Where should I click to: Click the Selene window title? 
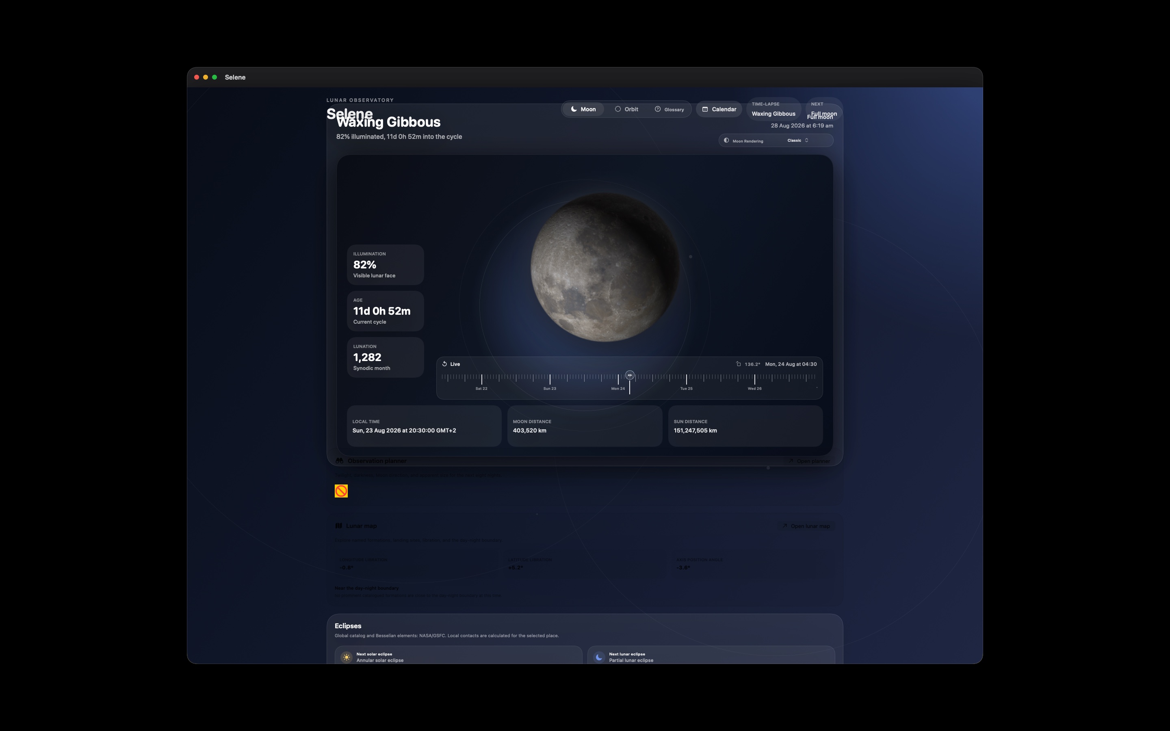[235, 77]
